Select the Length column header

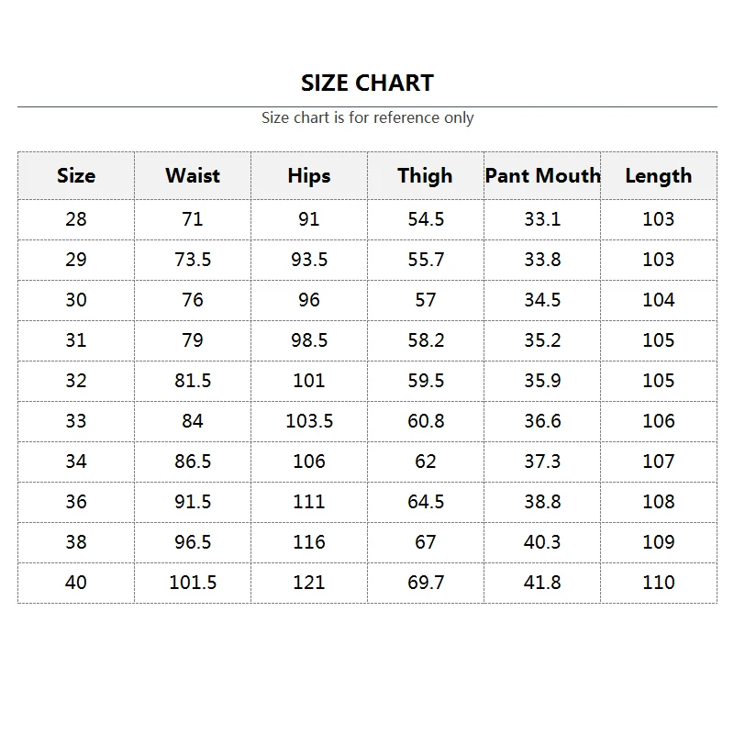tap(659, 175)
